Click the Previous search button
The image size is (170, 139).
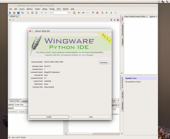(12, 112)
